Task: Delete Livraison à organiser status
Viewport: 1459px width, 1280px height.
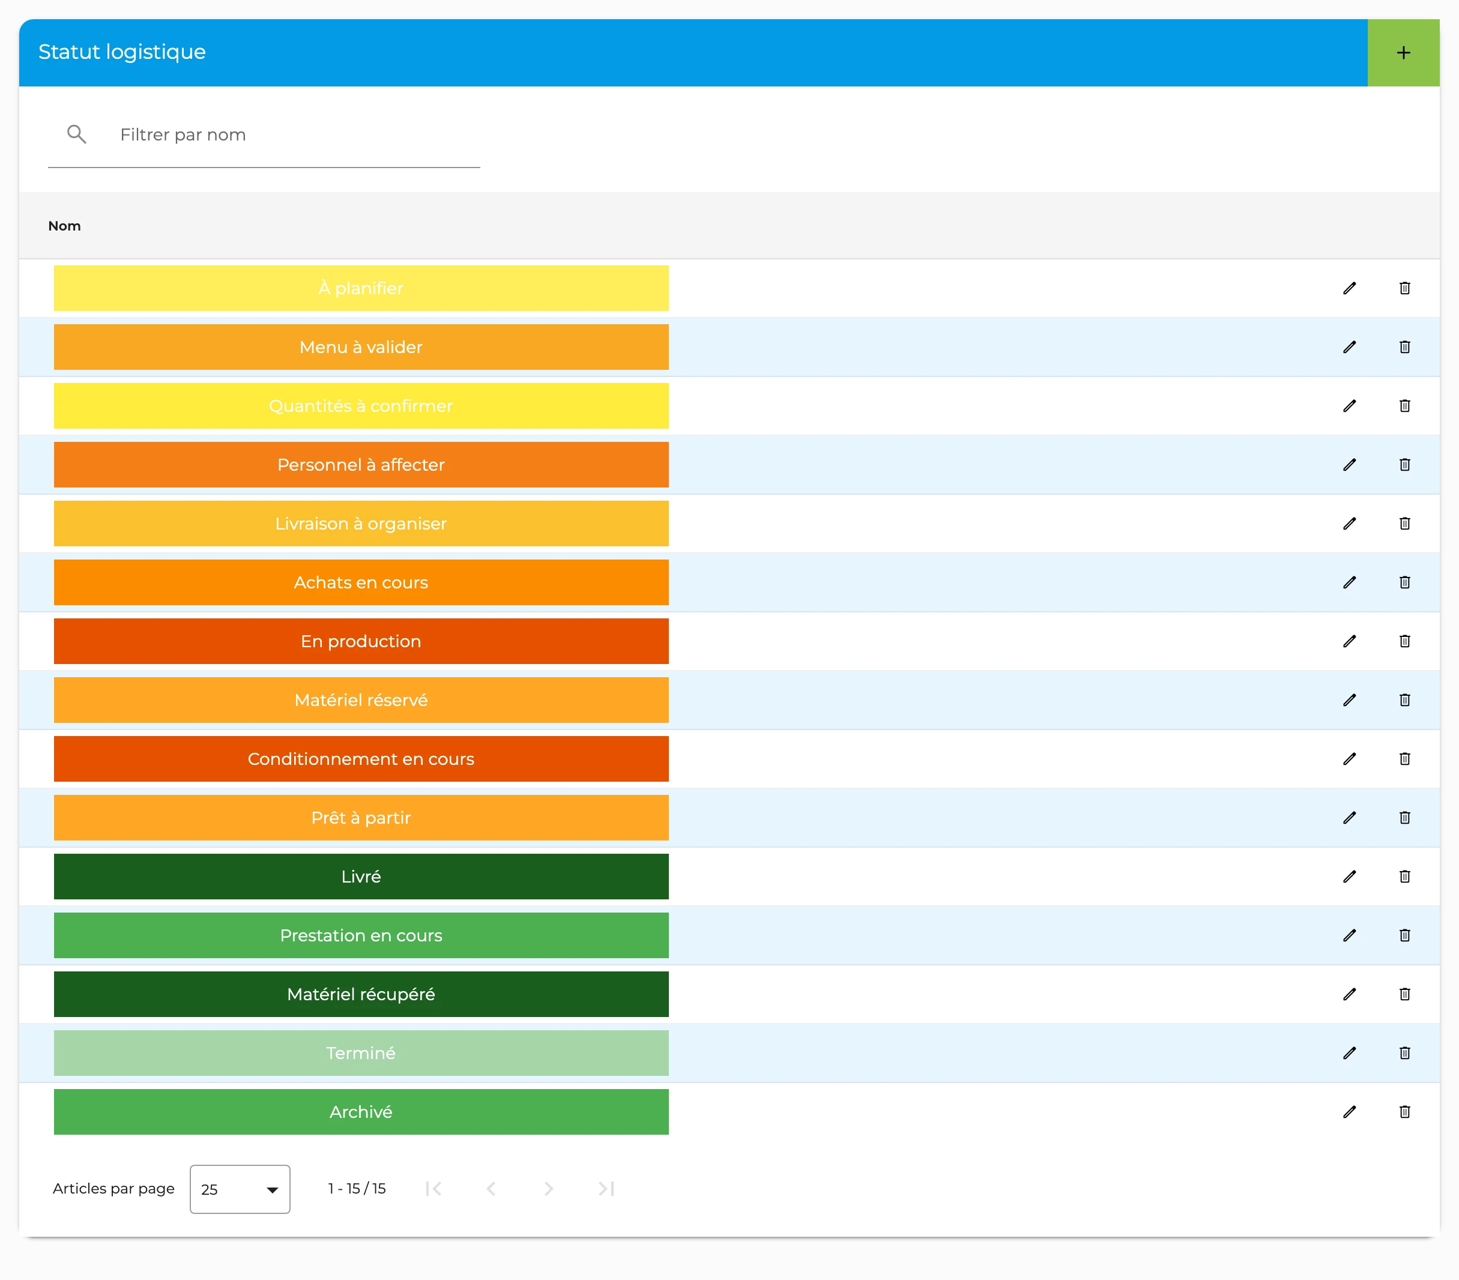Action: coord(1404,524)
